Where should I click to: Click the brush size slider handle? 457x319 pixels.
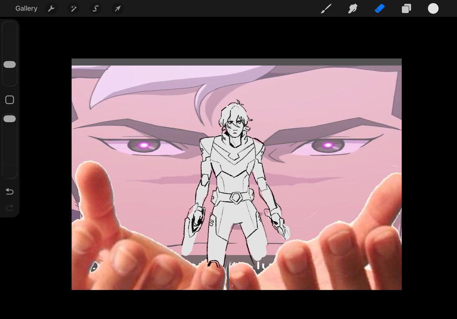tap(10, 64)
